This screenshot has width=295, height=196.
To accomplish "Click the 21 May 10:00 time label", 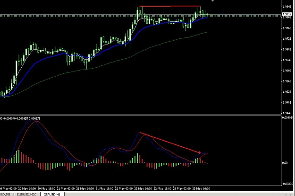I will [x=85, y=188].
